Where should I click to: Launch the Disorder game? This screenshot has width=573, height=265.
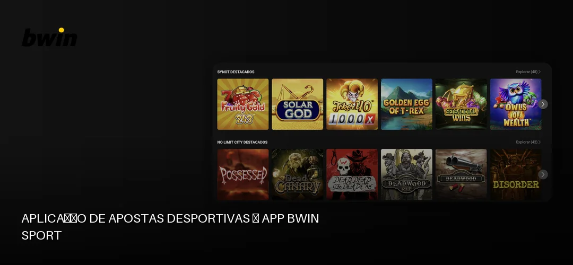coord(516,174)
